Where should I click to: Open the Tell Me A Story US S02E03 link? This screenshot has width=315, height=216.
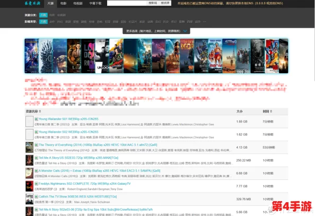click(x=78, y=158)
